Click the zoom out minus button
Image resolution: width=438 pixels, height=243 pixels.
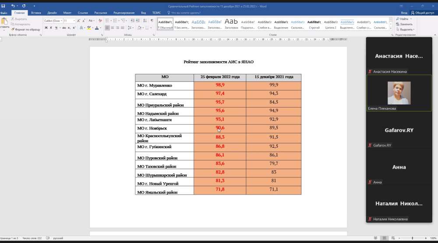click(x=399, y=238)
